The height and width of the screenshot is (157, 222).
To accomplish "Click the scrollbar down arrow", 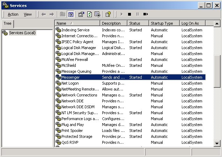I will coord(217,143).
